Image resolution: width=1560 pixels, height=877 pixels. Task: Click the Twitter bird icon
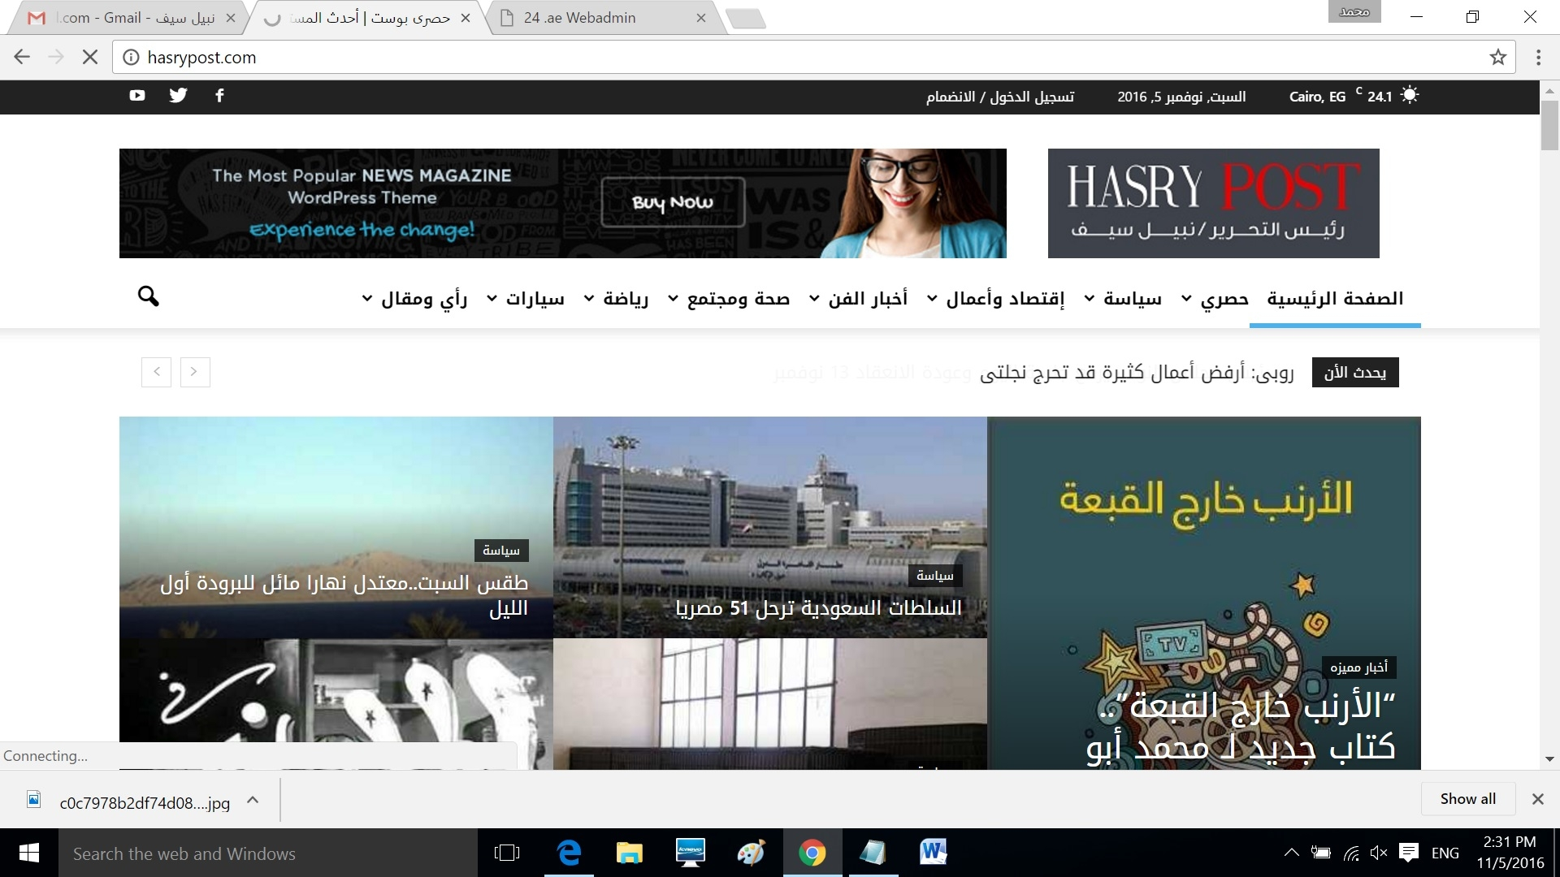(178, 96)
